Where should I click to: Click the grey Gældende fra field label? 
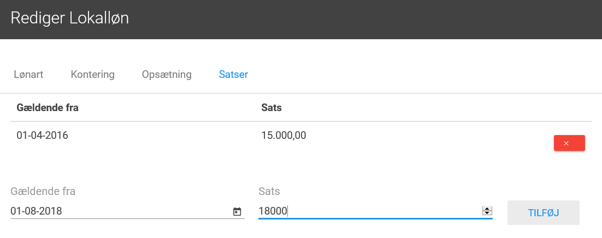(43, 191)
